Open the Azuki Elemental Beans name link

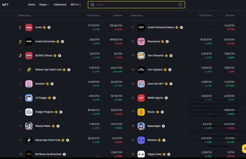click(x=161, y=27)
